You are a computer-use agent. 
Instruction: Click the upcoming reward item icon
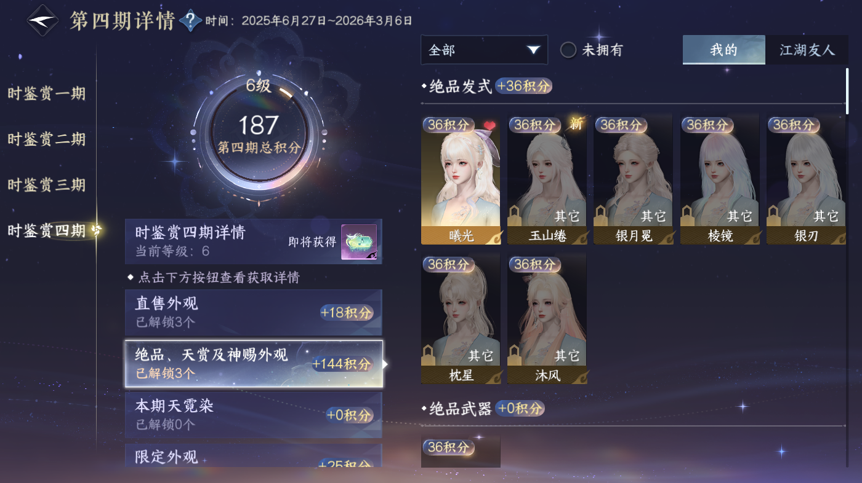[x=359, y=242]
